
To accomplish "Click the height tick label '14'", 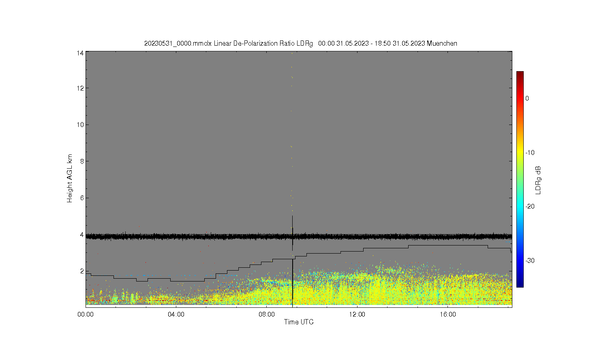I will 80,53.
